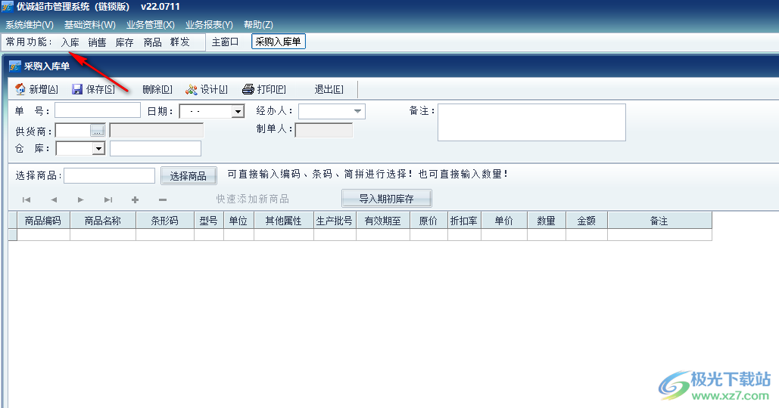Click the 金额 column header
The height and width of the screenshot is (408, 779).
(x=587, y=221)
